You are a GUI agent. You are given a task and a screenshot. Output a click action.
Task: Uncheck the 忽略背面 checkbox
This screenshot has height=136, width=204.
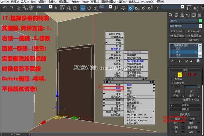(172, 83)
